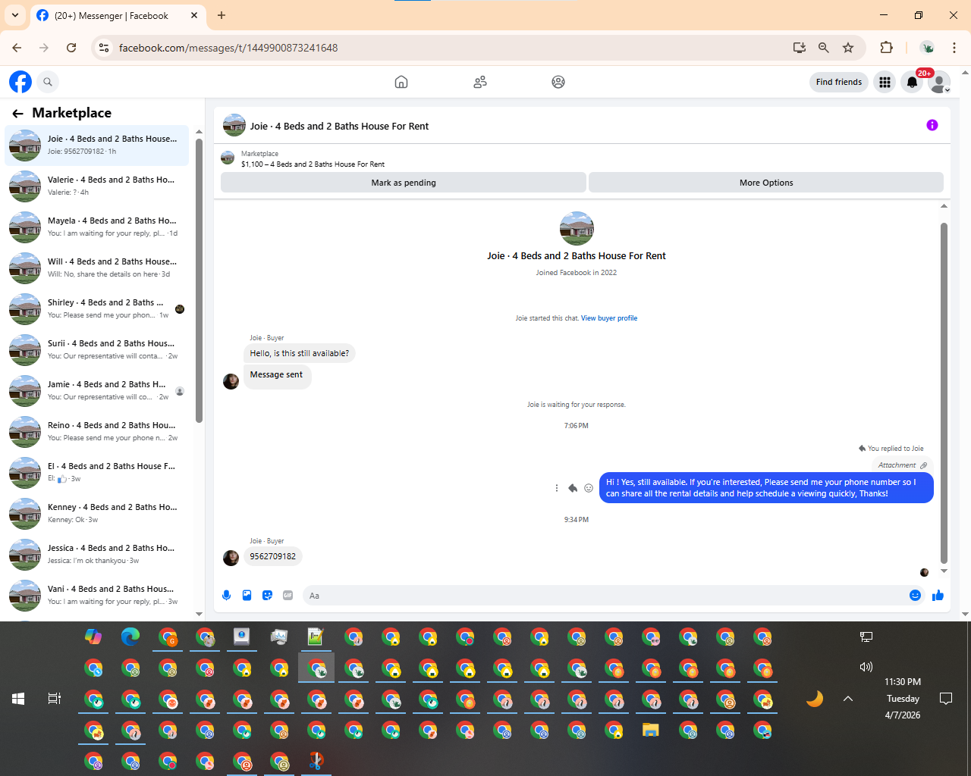The width and height of the screenshot is (971, 776).
Task: Click the conversation list scrollbar
Action: (x=199, y=280)
